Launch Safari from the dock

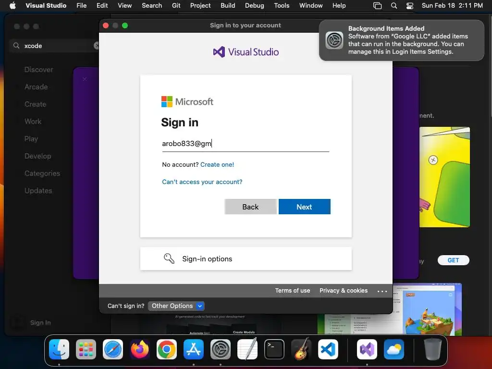[113, 349]
